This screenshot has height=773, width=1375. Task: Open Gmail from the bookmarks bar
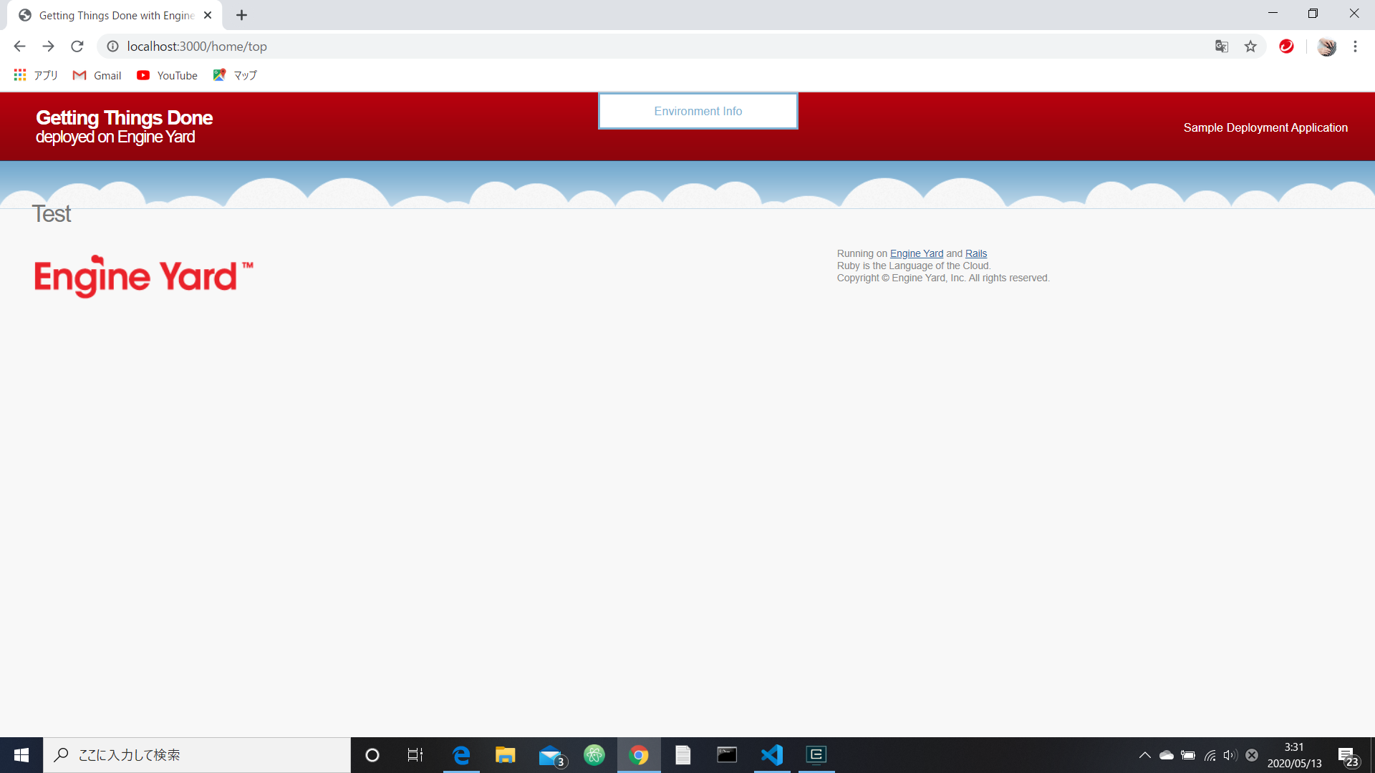[x=96, y=75]
